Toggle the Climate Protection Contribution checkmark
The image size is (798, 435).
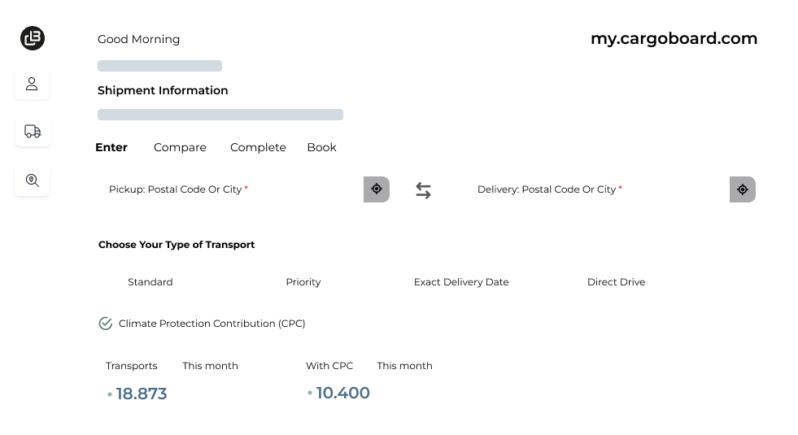click(x=105, y=324)
